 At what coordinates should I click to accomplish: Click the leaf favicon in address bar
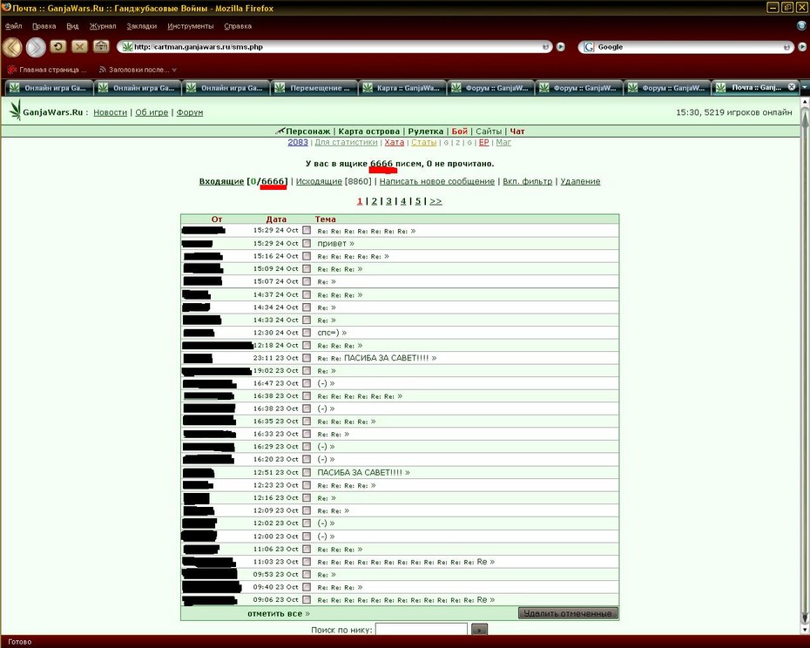coord(127,46)
